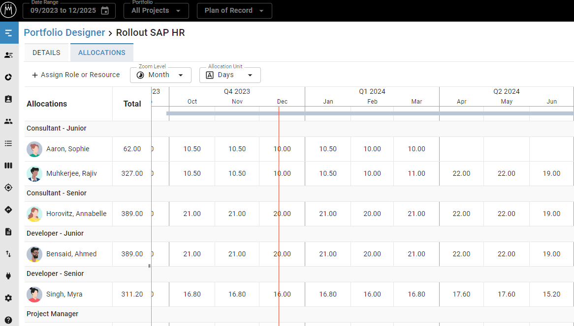Viewport: 574px width, 326px height.
Task: Open the board columns sidebar icon
Action: coord(8,165)
